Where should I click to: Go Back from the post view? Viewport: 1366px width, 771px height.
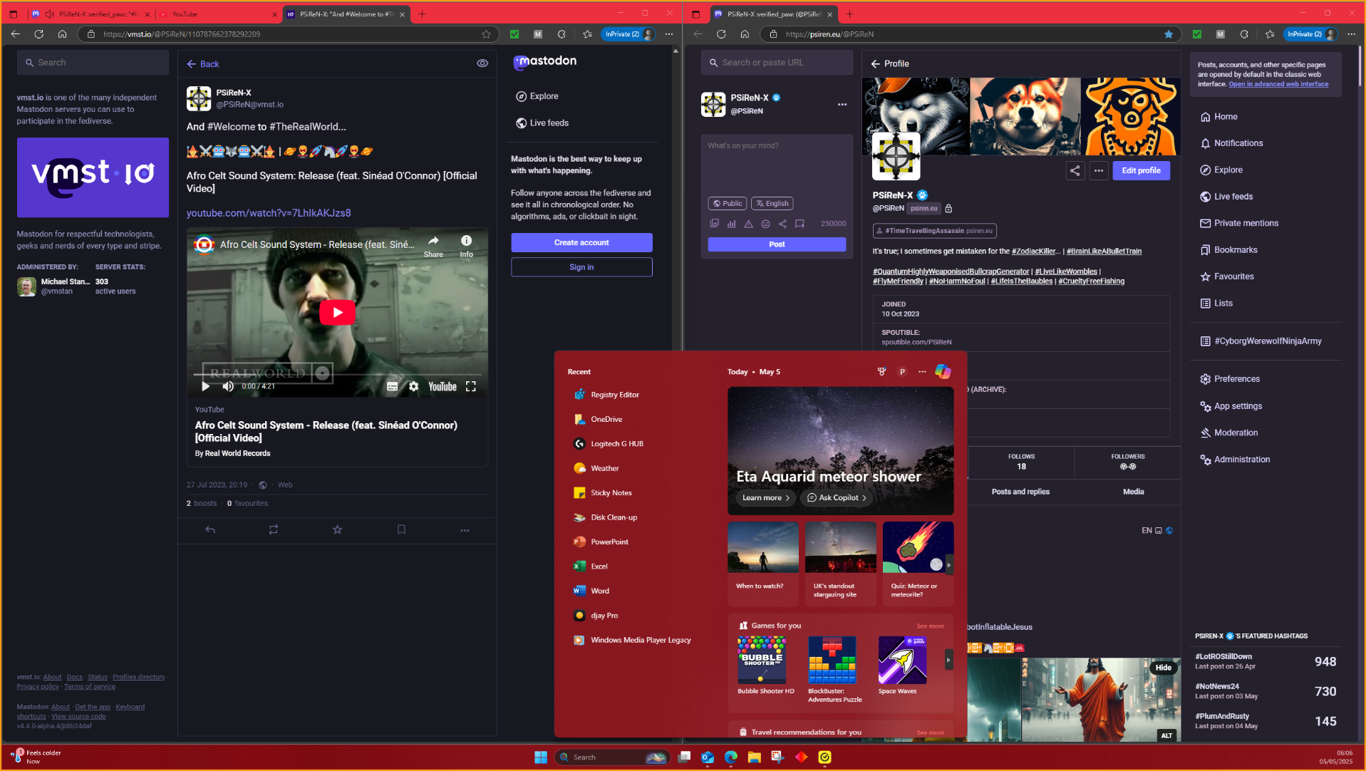click(203, 64)
